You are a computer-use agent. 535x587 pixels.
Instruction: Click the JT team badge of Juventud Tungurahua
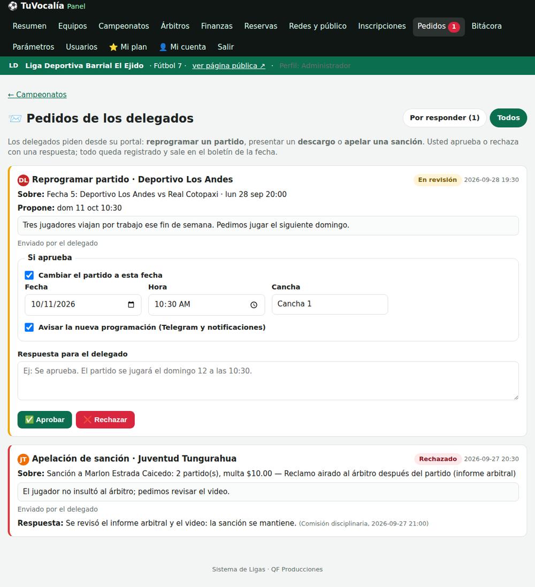coord(23,459)
